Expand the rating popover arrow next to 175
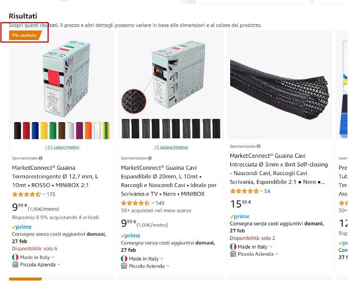348x281 pixels. [x=44, y=195]
